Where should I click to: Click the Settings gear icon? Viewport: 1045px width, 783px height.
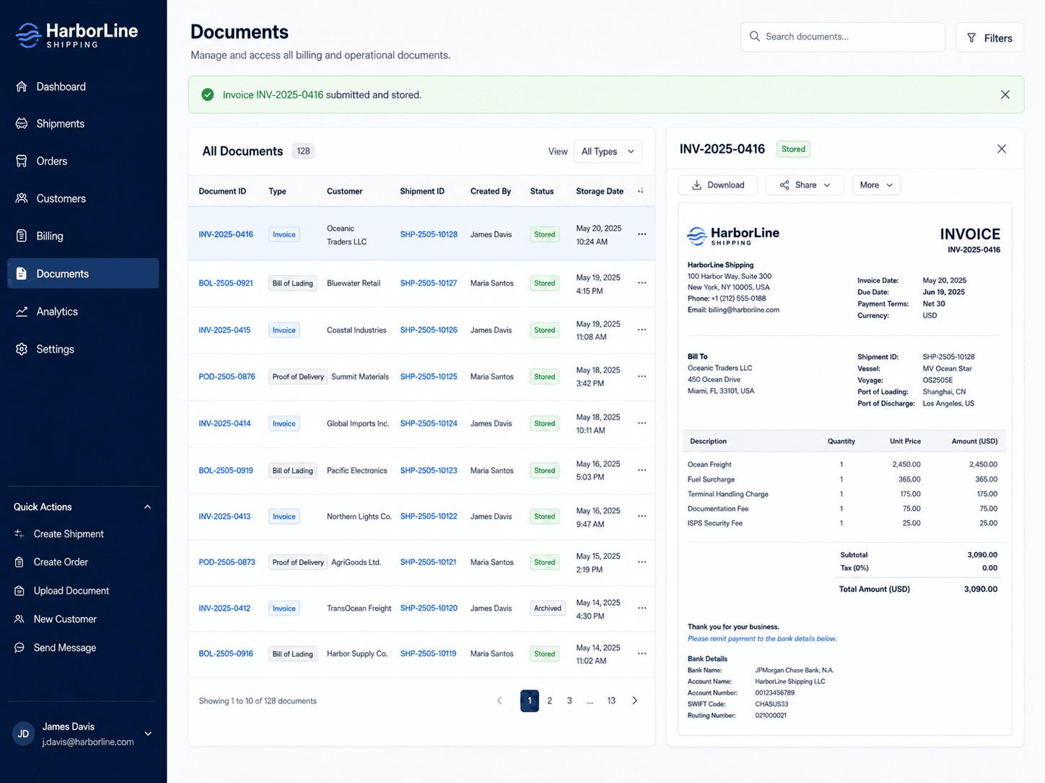coord(22,349)
